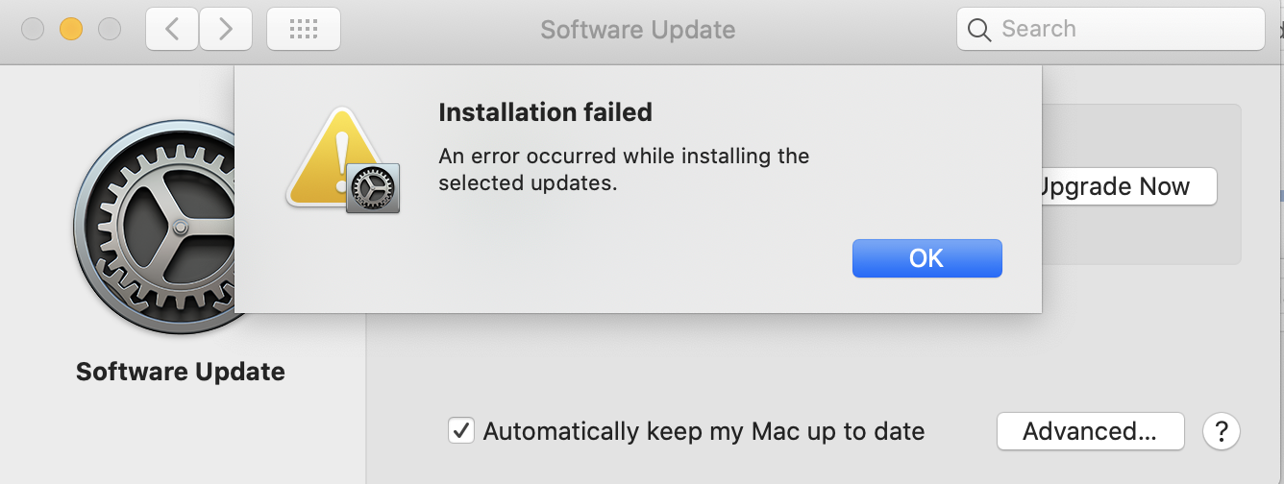
Task: Click the gray zoom window button
Action: click(x=110, y=30)
